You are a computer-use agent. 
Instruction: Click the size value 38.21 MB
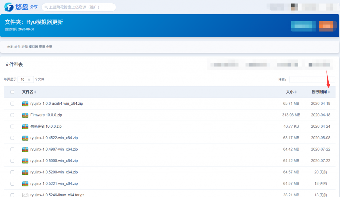pyautogui.click(x=291, y=195)
